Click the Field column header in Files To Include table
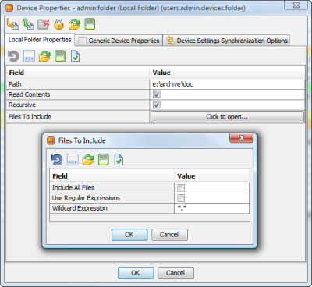The width and height of the screenshot is (312, 287). click(112, 176)
